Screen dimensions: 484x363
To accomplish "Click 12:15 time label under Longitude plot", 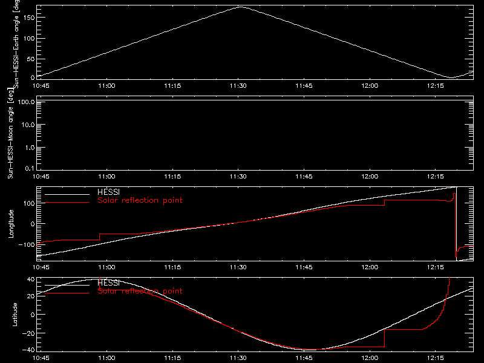I will coord(436,267).
